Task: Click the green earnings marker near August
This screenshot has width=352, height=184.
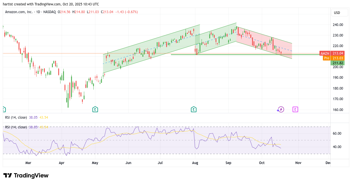Action: coord(194,109)
